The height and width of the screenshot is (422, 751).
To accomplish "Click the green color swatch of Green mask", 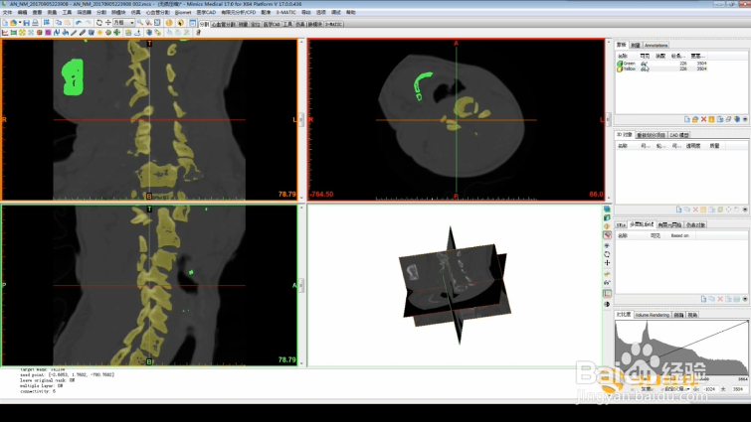I will [620, 64].
